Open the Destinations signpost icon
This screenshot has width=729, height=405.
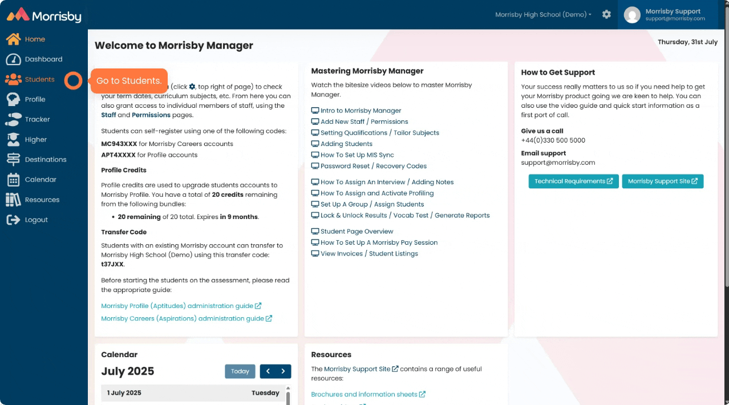click(x=13, y=160)
